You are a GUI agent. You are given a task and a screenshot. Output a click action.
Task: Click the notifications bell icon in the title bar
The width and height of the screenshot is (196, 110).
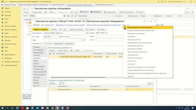click(158, 2)
